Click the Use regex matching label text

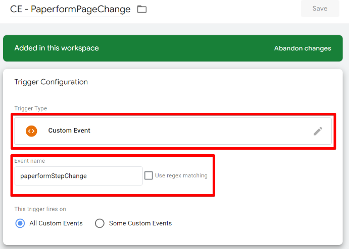(x=181, y=175)
